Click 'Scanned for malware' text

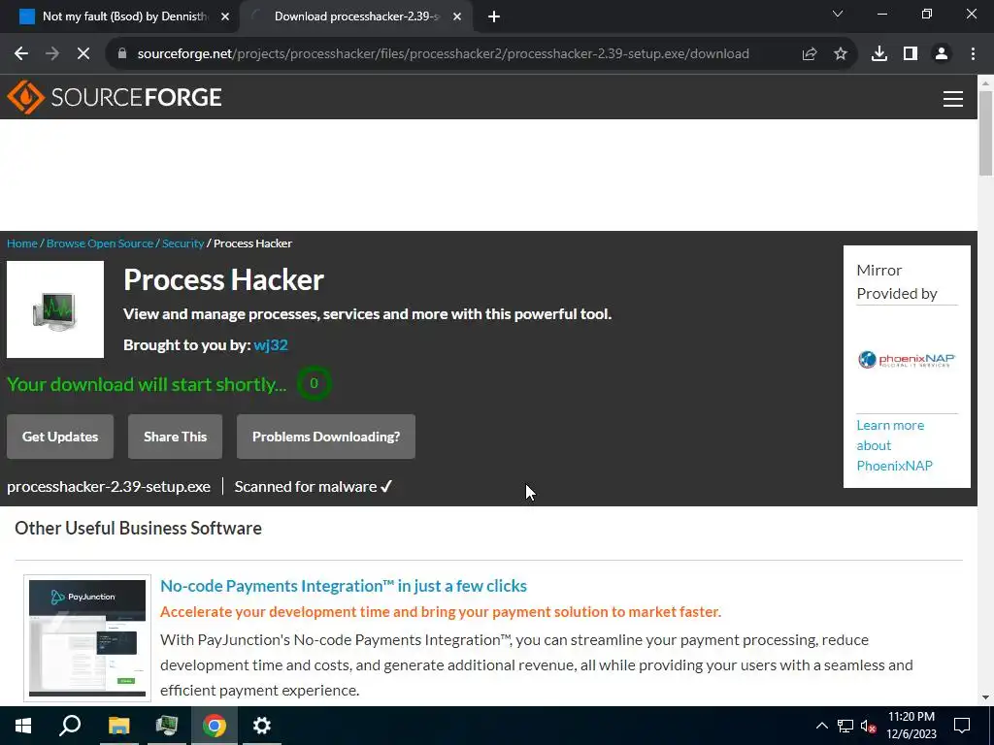306,487
